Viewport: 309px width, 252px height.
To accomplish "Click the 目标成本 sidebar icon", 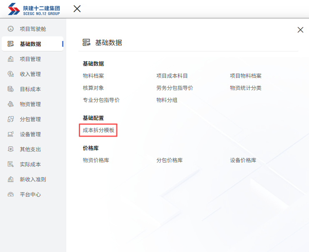I will (11, 89).
